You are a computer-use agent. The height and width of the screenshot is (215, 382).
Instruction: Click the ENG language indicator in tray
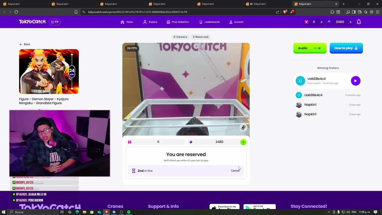[354, 212]
